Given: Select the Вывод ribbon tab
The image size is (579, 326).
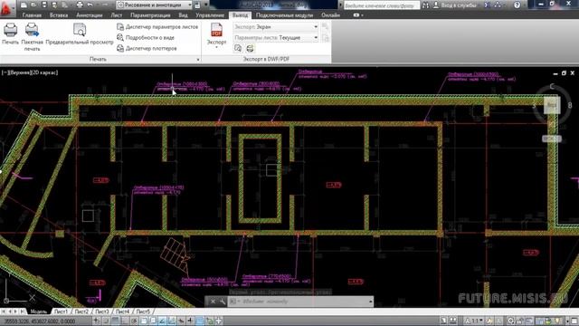Looking at the screenshot, I should (x=240, y=15).
